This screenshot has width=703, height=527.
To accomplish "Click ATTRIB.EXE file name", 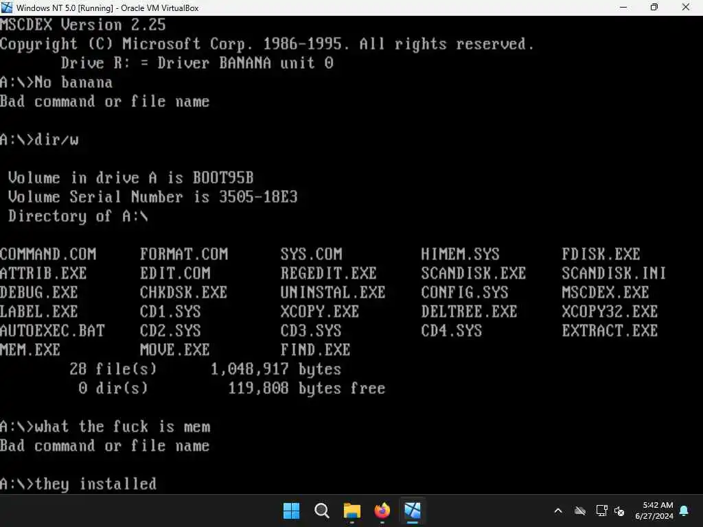I will (x=43, y=273).
